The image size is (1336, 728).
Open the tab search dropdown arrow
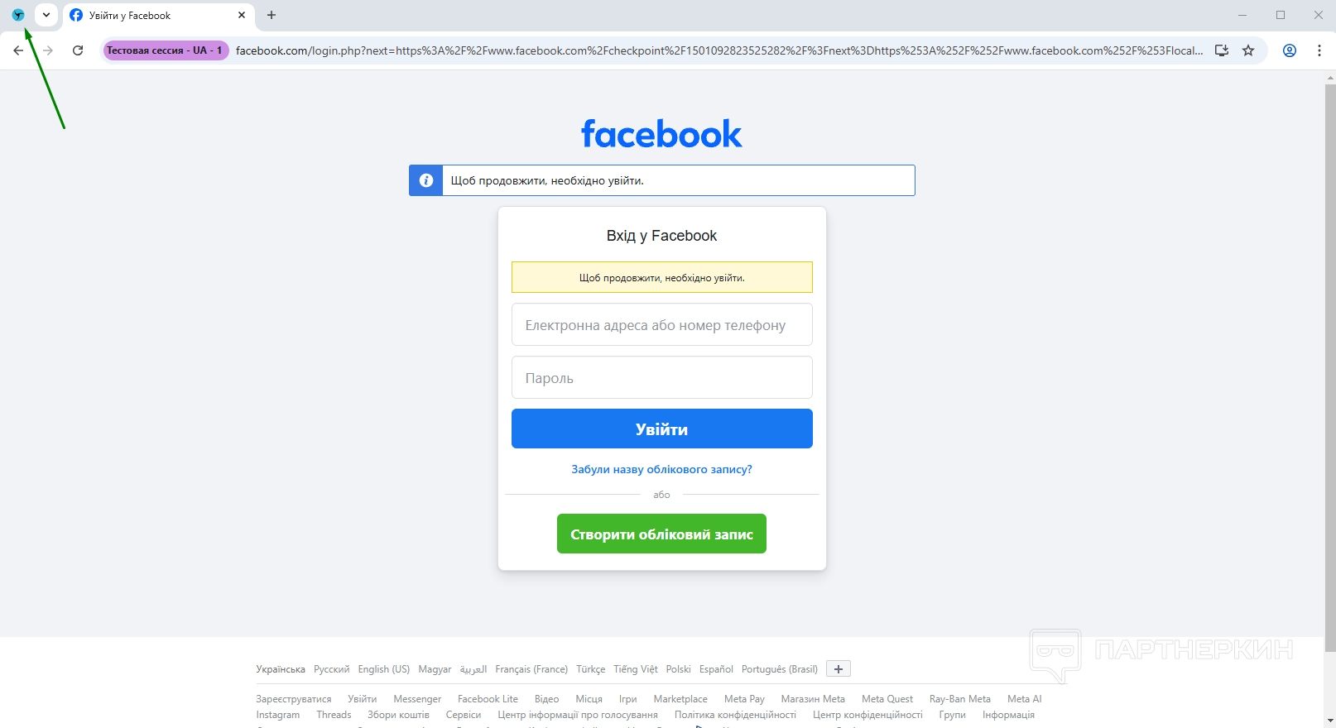tap(46, 15)
